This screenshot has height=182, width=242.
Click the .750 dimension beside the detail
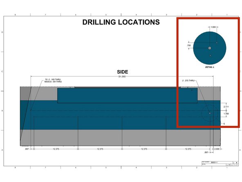(x=189, y=45)
